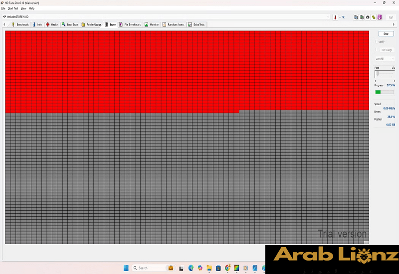Open Microsoft Edge from the taskbar

click(x=191, y=268)
